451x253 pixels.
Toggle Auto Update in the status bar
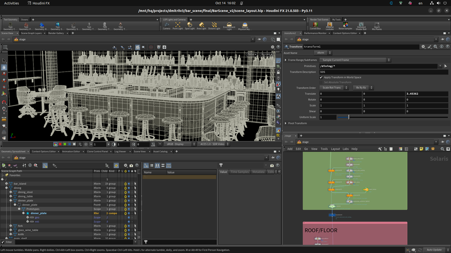(x=434, y=249)
